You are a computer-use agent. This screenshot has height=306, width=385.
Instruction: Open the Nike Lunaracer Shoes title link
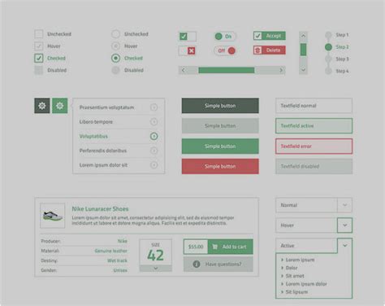[x=100, y=209]
